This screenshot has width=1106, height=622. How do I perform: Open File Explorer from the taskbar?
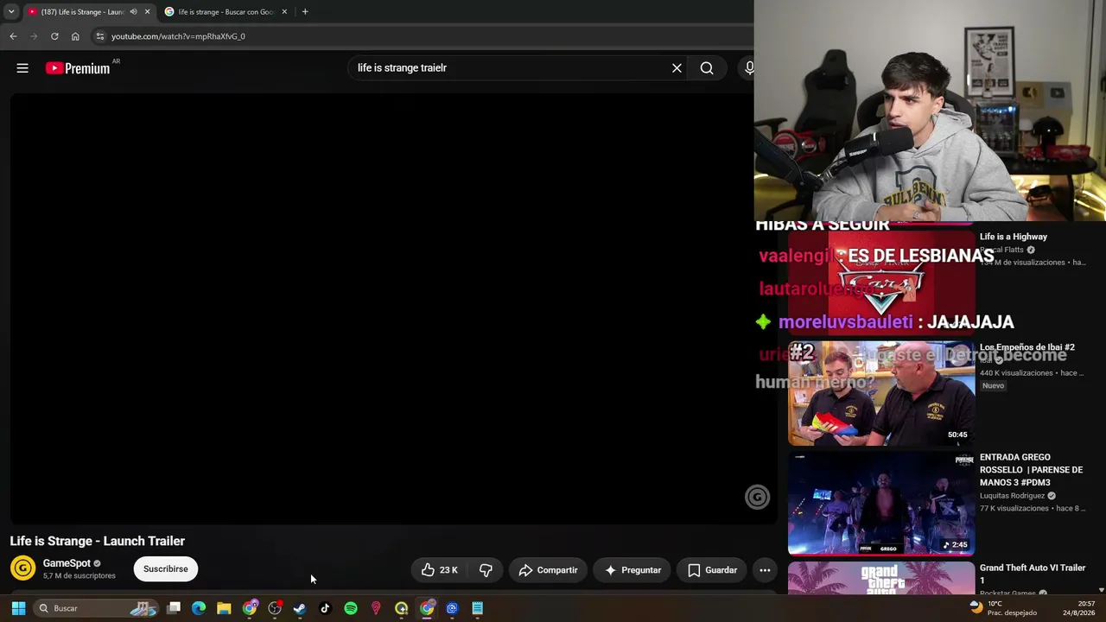pyautogui.click(x=224, y=608)
